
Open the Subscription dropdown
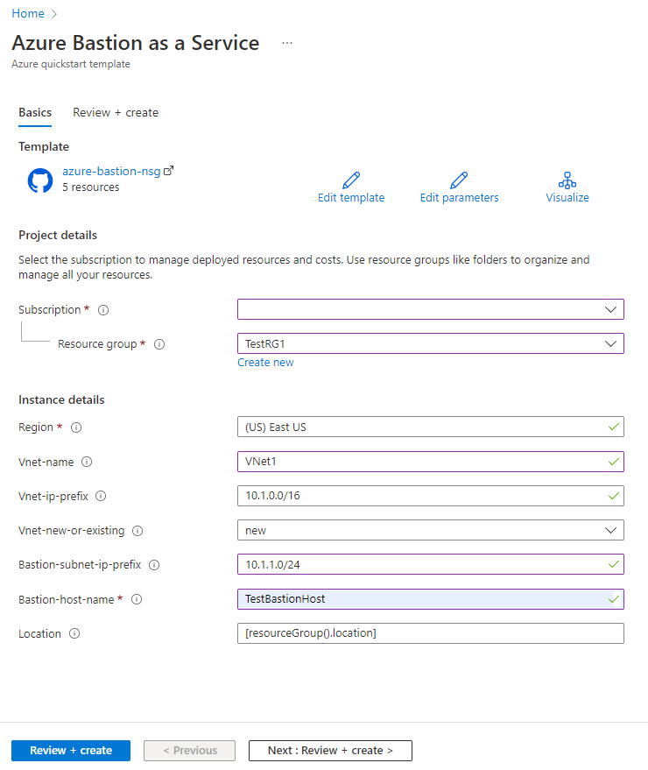pos(431,309)
